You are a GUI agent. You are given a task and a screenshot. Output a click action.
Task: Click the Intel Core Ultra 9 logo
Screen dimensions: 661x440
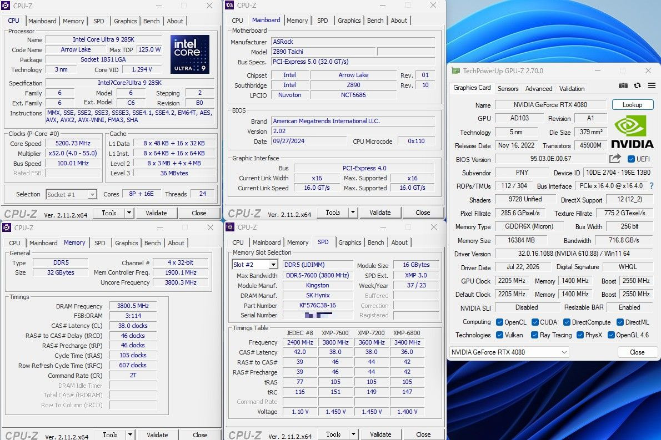(x=190, y=54)
